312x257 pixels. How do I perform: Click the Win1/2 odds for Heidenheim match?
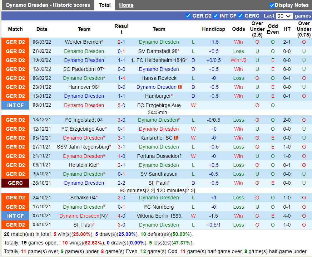pos(238,60)
